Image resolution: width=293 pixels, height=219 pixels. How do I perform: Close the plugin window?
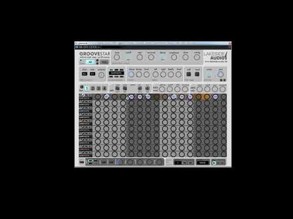[x=230, y=43]
